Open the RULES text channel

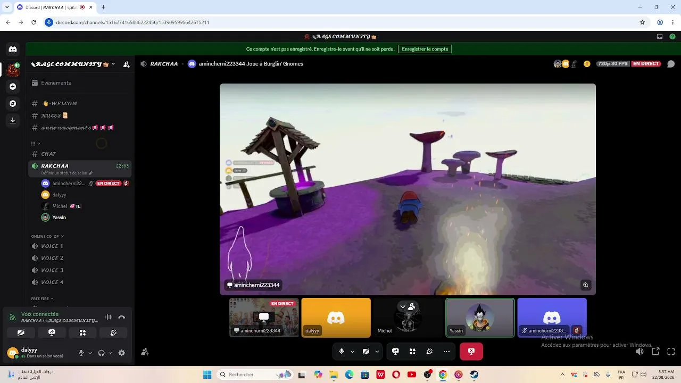point(80,115)
